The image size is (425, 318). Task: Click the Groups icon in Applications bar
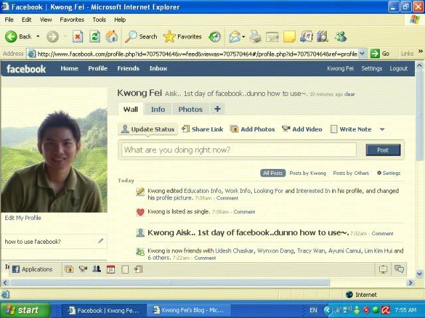96,269
